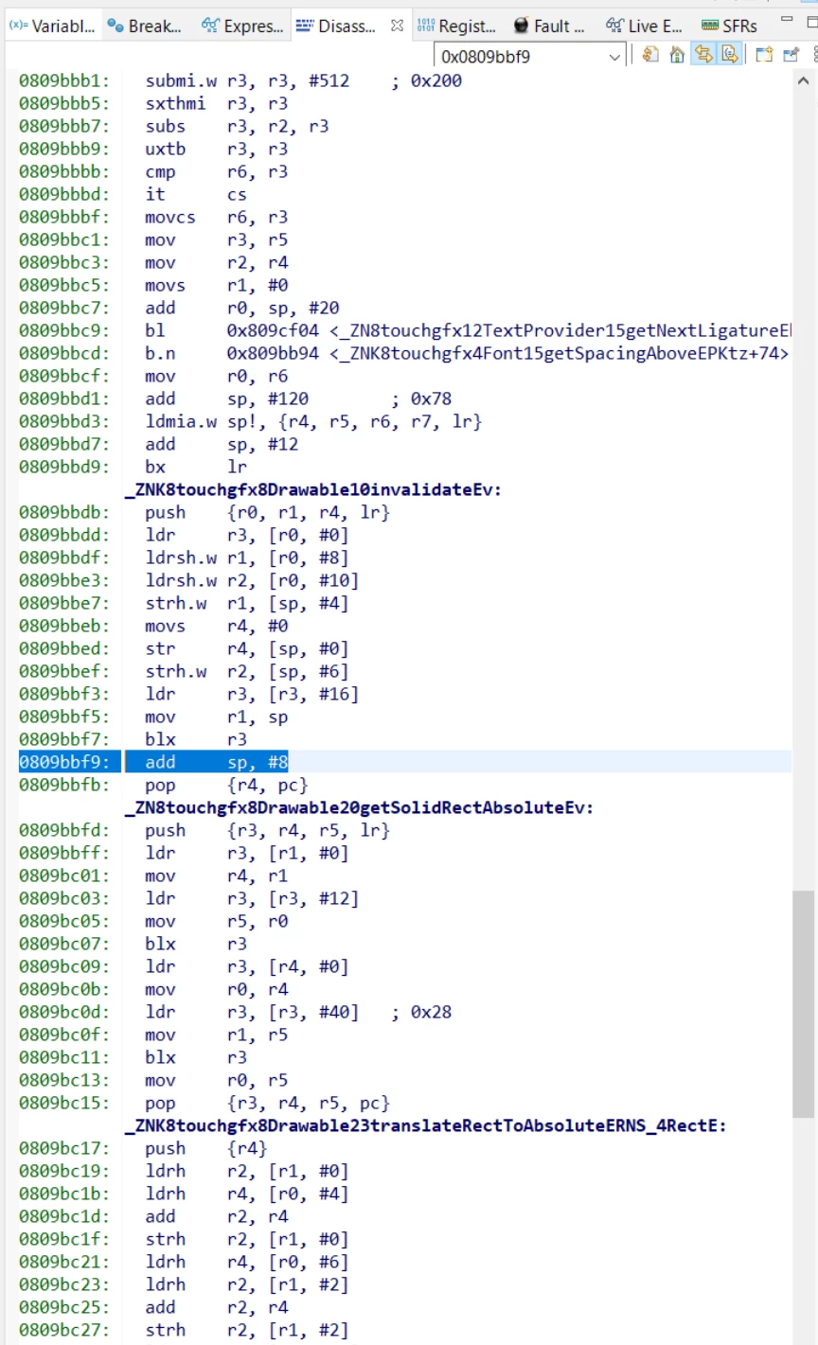Open the Registers tab

point(456,26)
